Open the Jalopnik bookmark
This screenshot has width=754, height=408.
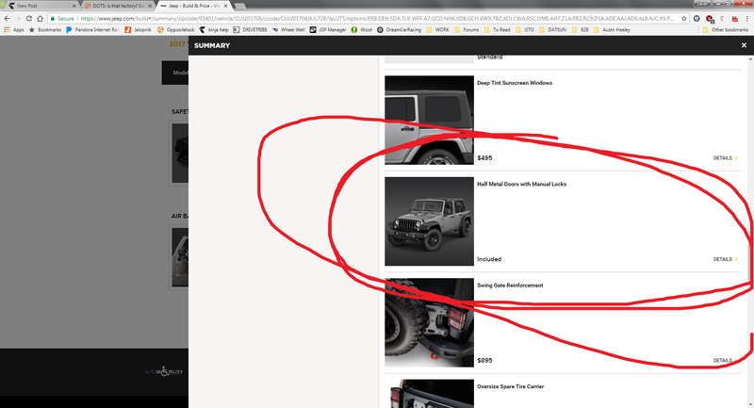[x=138, y=30]
